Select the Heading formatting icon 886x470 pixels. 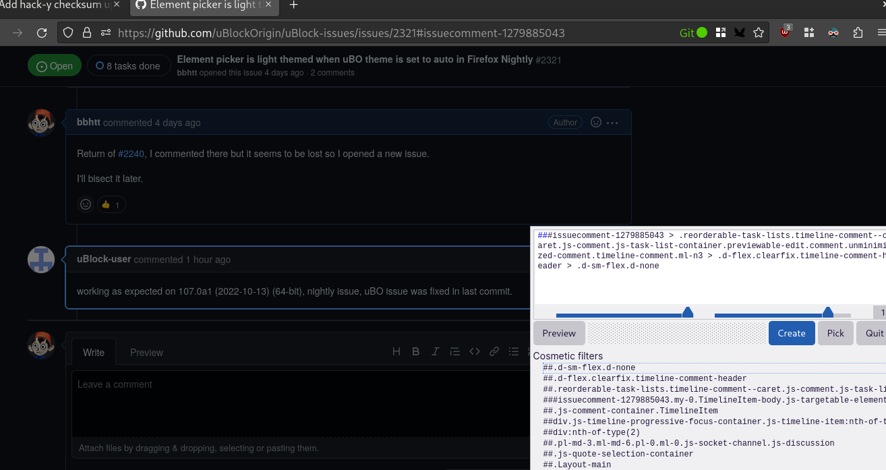tap(396, 351)
